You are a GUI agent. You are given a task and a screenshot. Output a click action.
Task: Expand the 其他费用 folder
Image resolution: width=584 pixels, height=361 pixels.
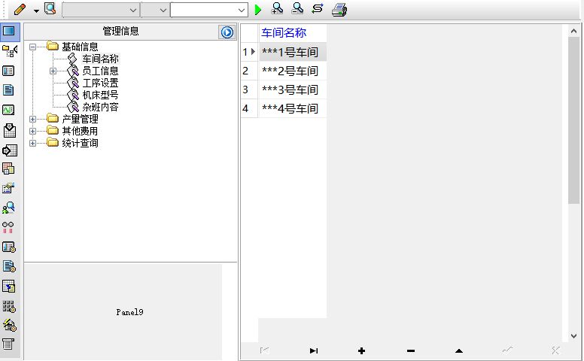(x=33, y=131)
